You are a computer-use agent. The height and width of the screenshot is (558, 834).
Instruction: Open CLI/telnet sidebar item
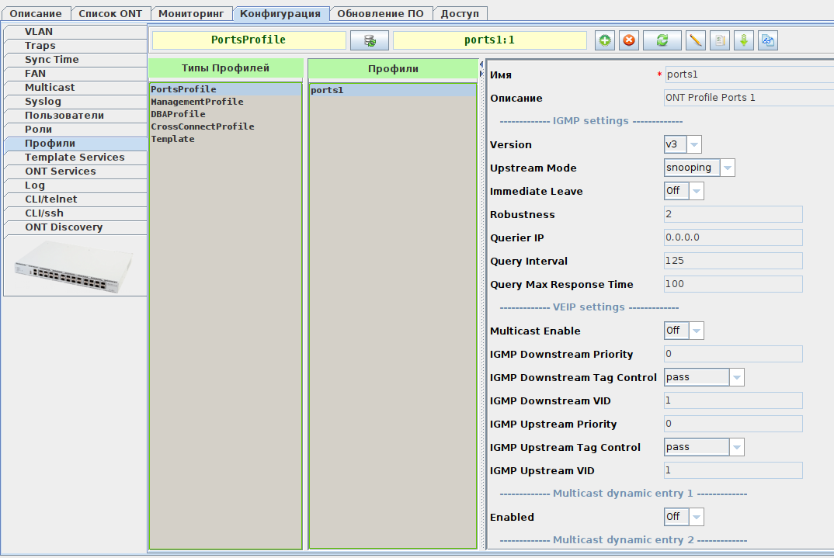coord(75,199)
